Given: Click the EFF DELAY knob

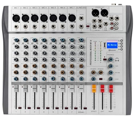Looking at the screenshot, I should tap(101, 73).
